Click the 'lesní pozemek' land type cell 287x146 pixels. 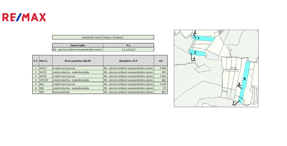point(78,92)
